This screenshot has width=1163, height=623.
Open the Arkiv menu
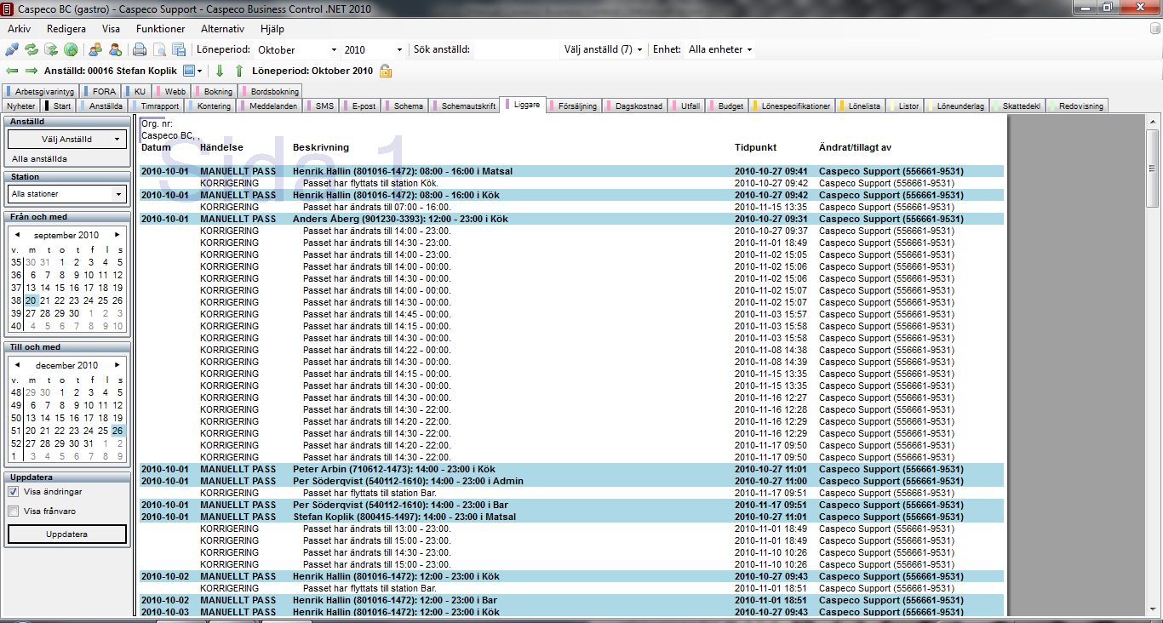click(20, 29)
